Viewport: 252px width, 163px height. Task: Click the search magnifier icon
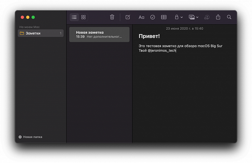[229, 17]
